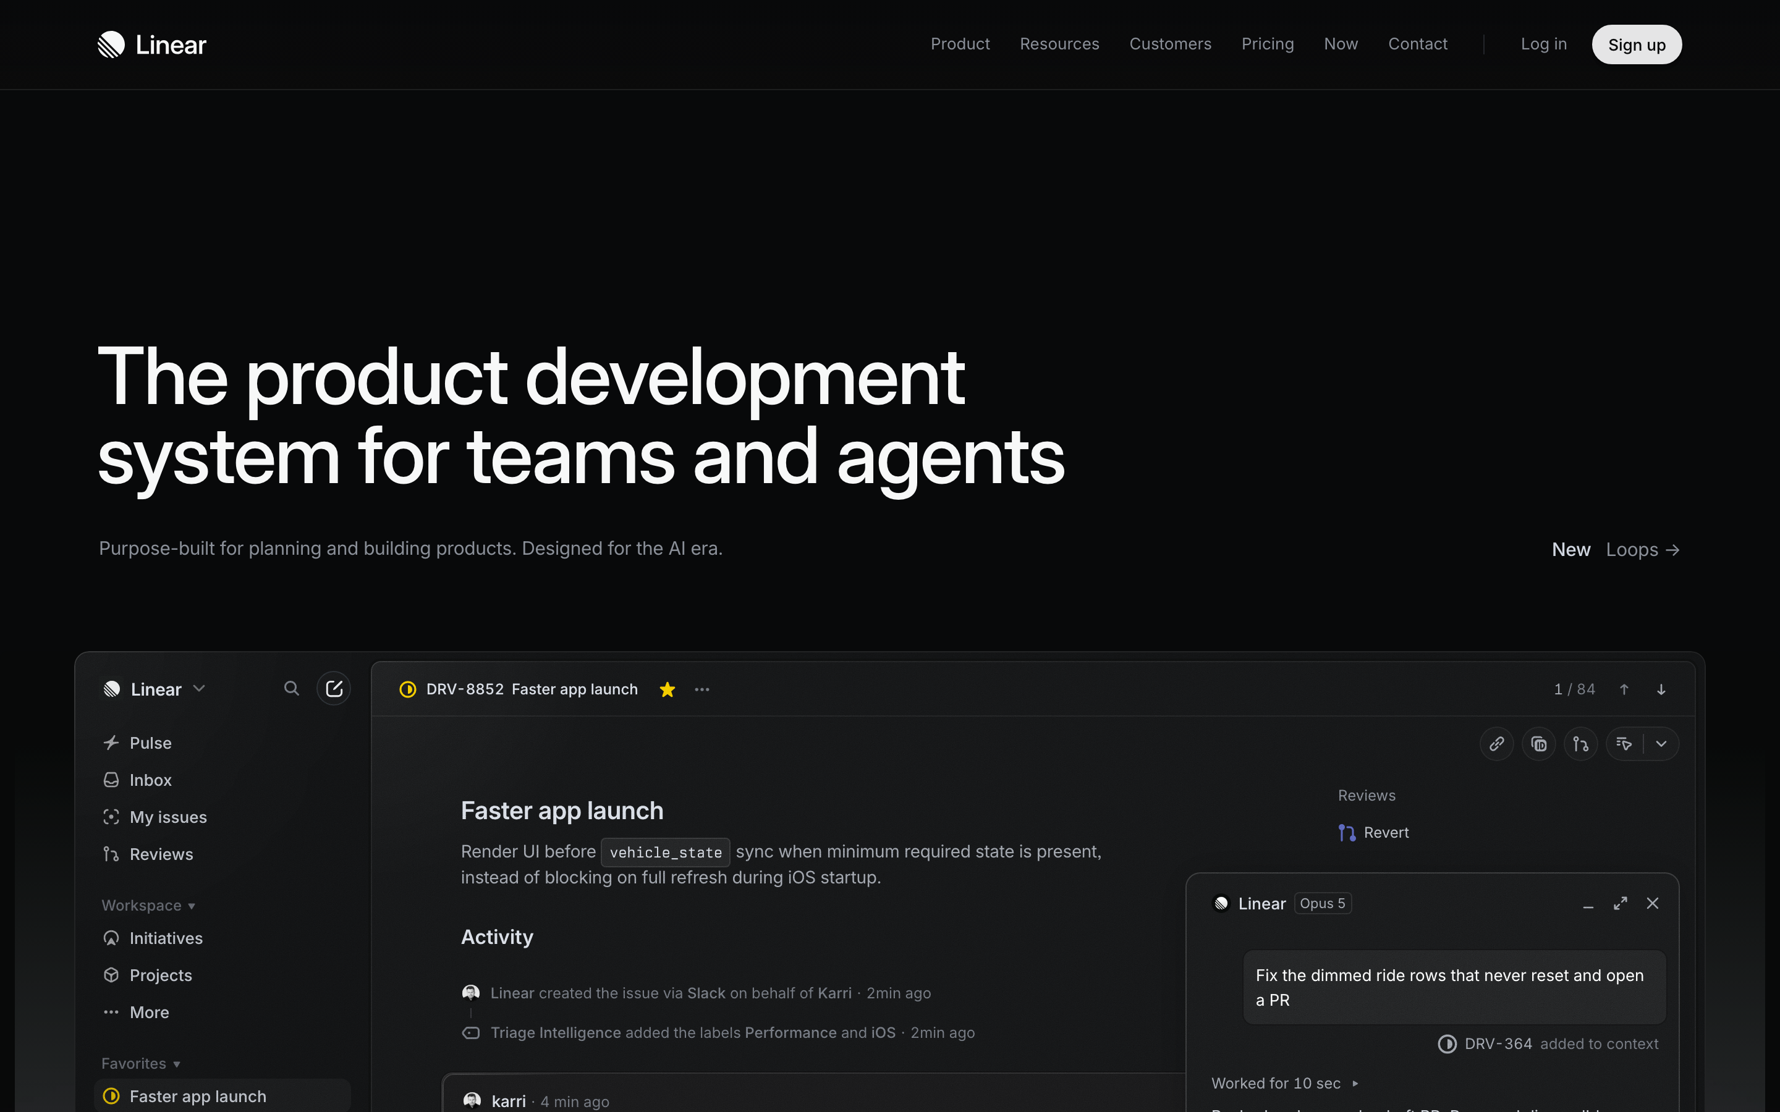Open the Contact page
Screen dimensions: 1780x1112
[1417, 44]
